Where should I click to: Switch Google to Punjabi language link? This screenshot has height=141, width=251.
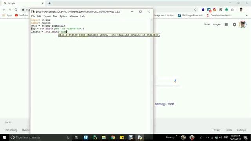tap(171, 104)
